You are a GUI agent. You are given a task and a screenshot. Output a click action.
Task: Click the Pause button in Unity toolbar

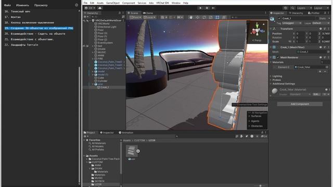(207, 8)
